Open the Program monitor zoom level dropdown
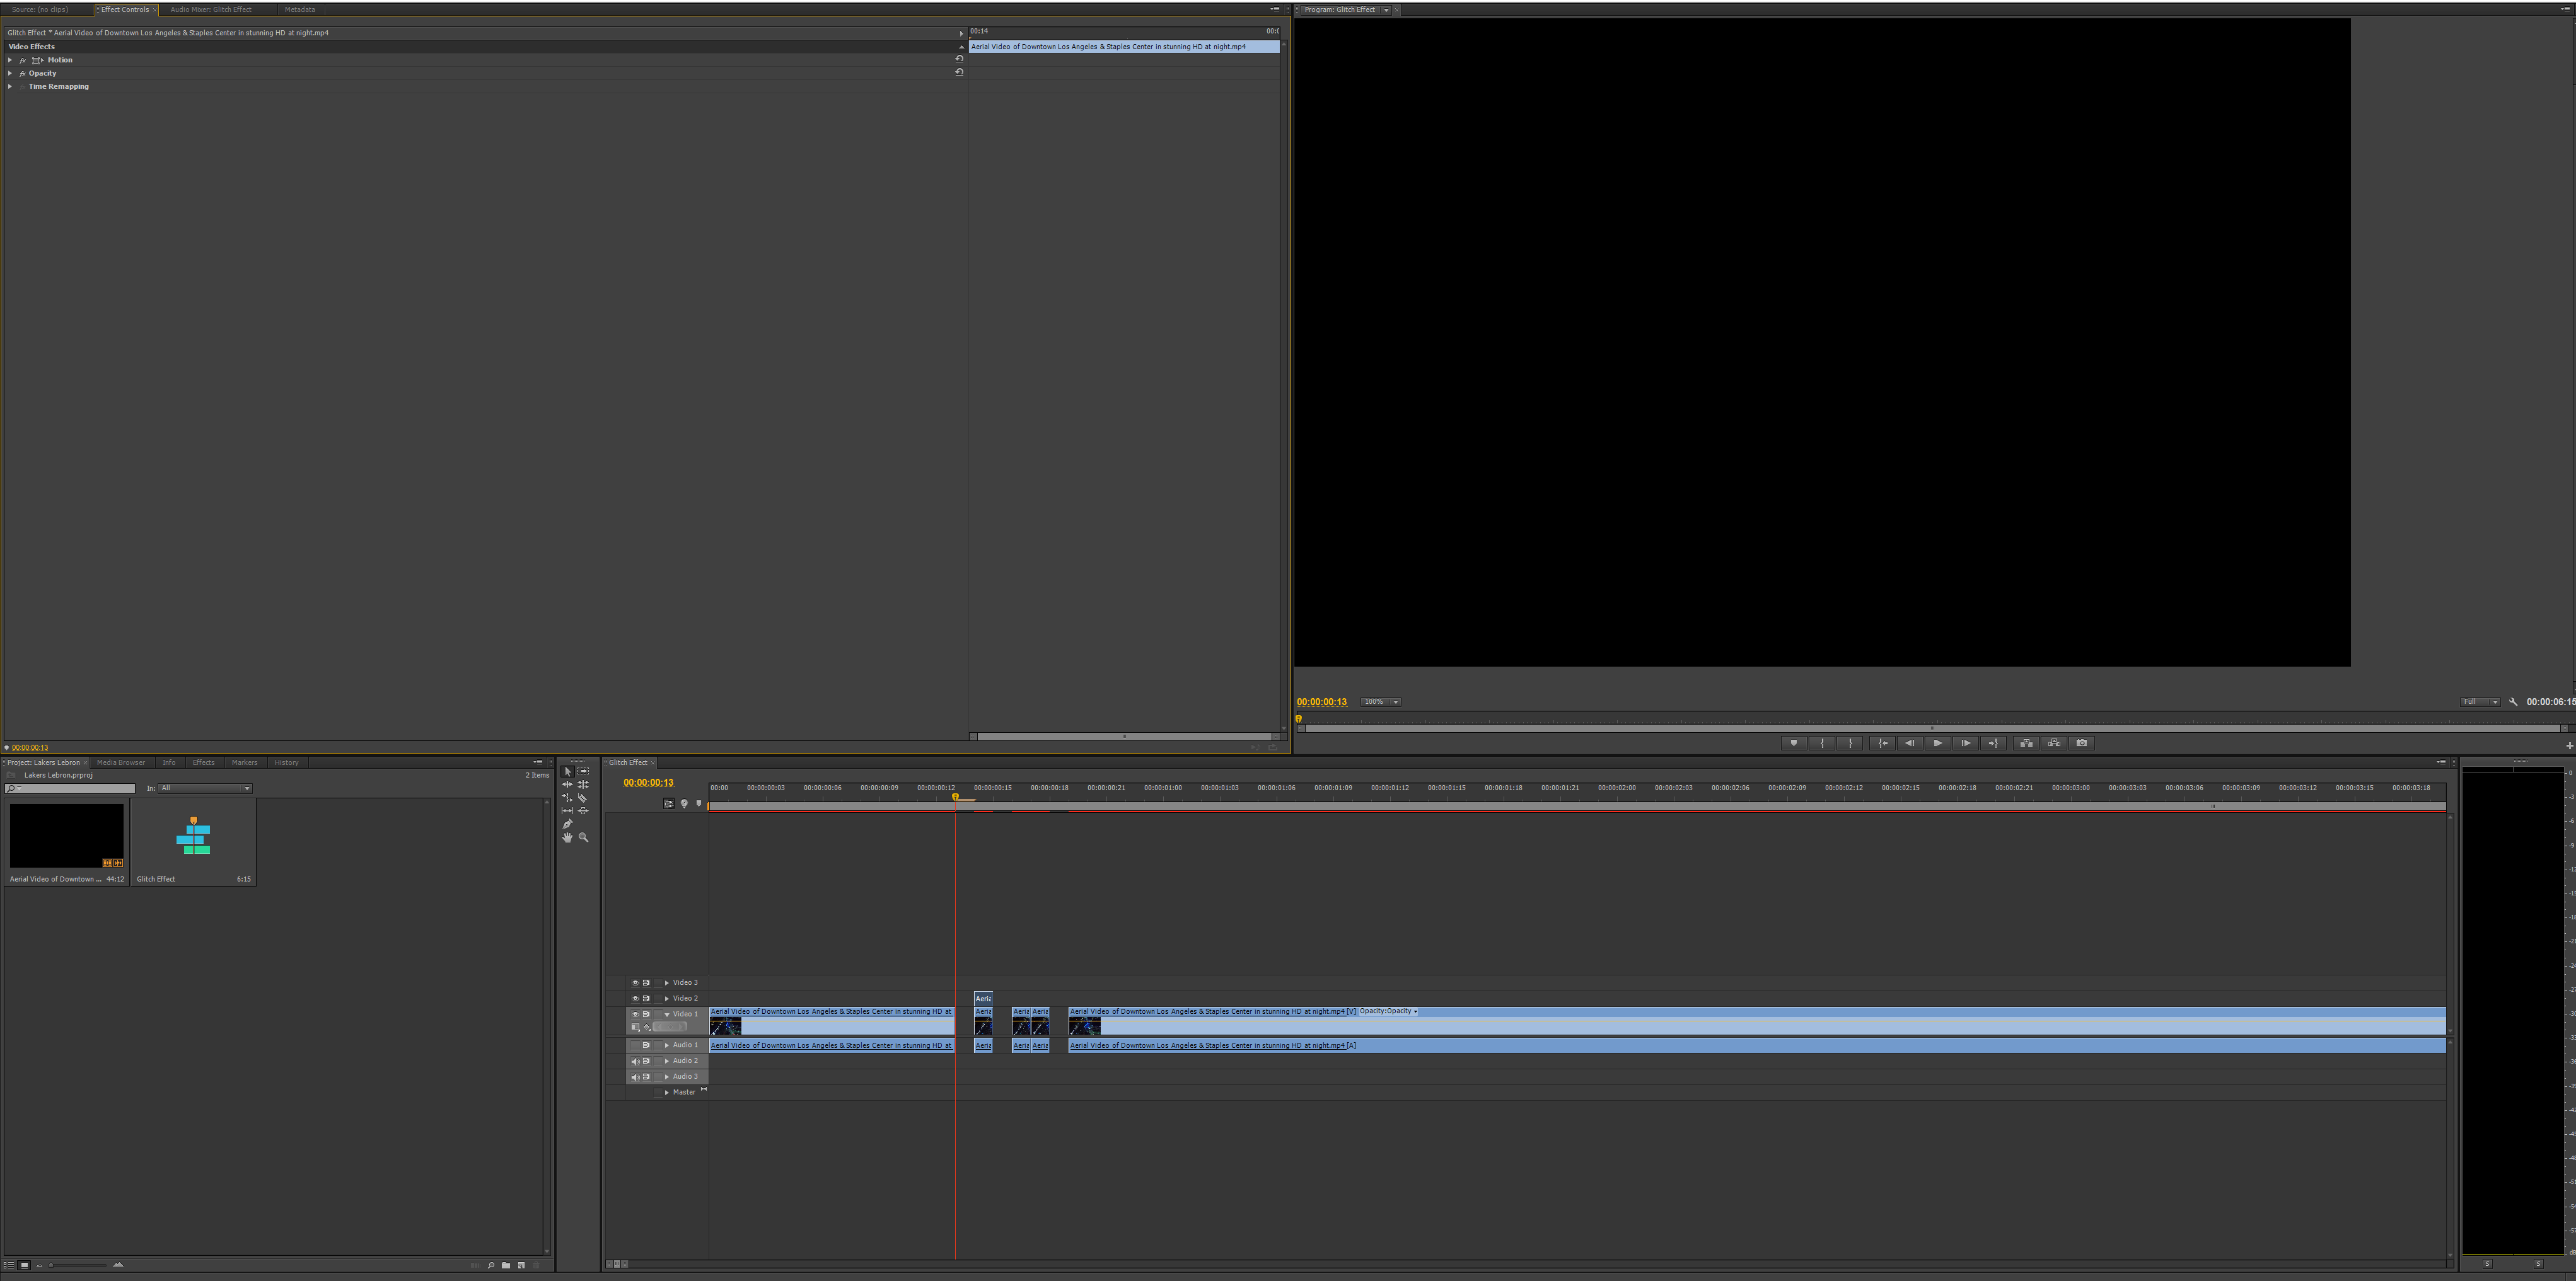This screenshot has width=2576, height=1281. pos(1381,701)
